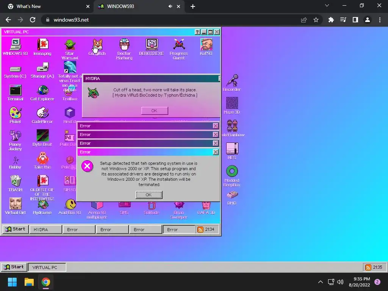Launch the DMG handheld desktop icon
The image size is (388, 291).
(232, 195)
